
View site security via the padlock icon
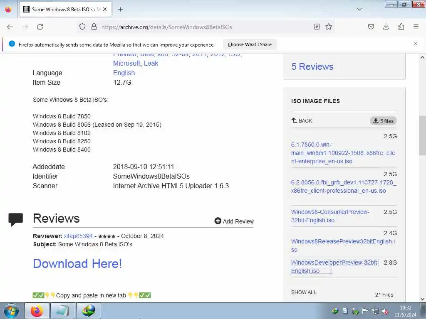(94, 27)
